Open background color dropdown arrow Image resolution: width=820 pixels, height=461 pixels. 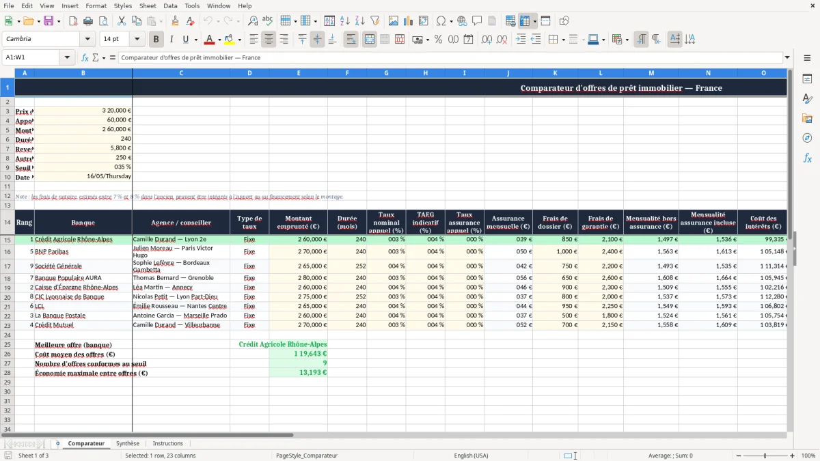[239, 40]
